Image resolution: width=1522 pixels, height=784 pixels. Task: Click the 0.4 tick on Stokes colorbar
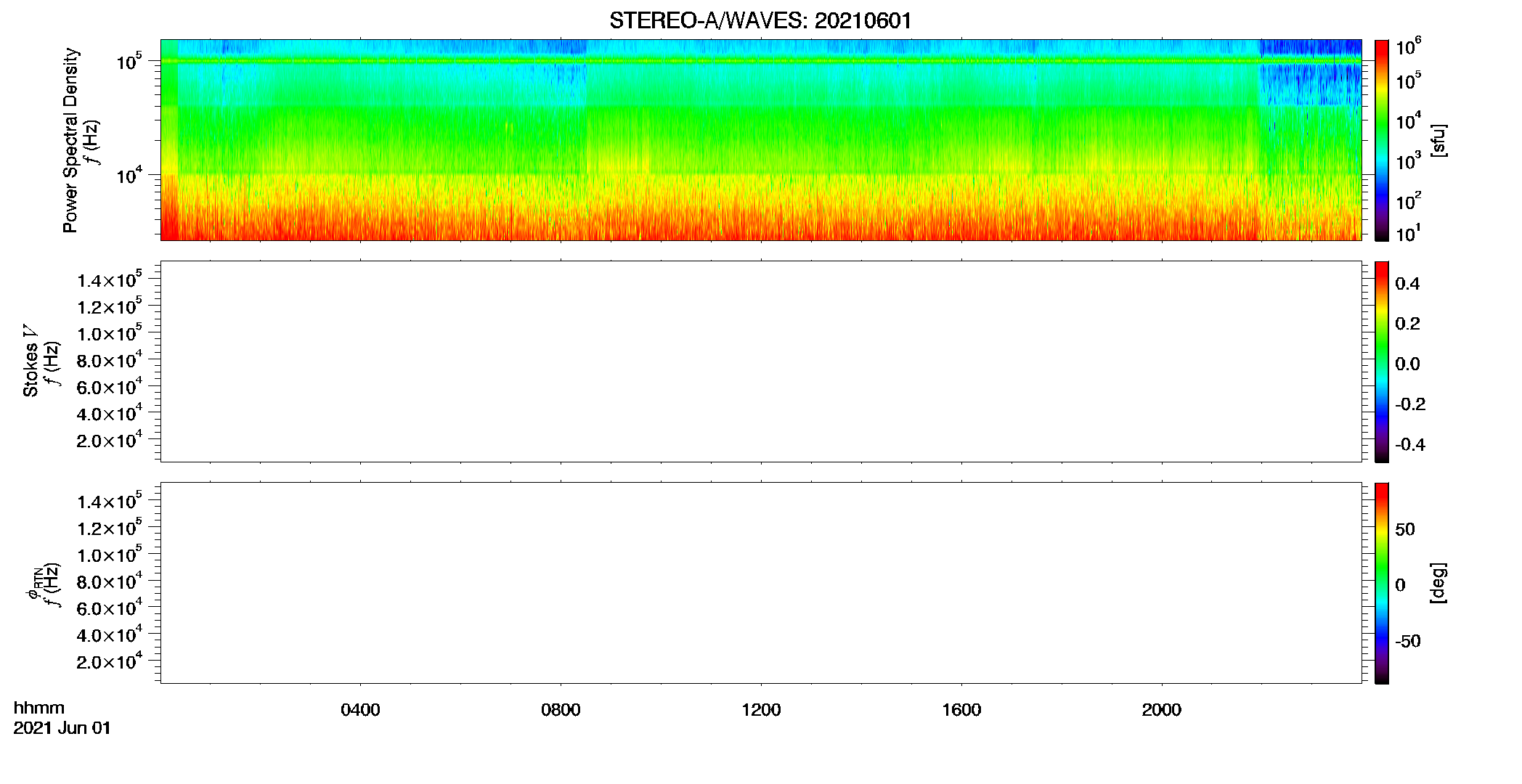1407,284
